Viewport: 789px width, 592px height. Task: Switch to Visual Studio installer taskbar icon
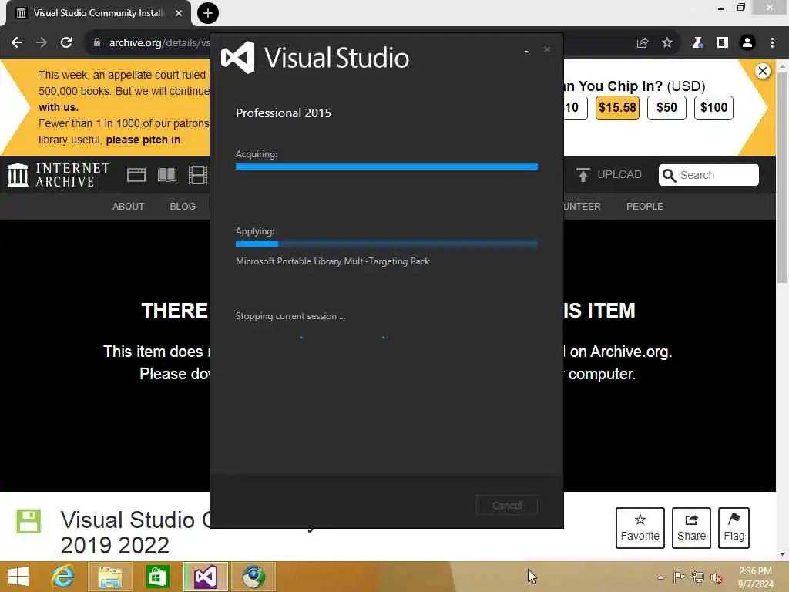tap(205, 577)
